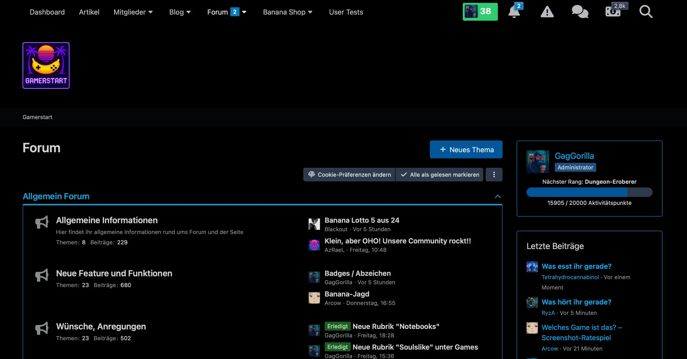The width and height of the screenshot is (687, 359).
Task: Click the Allgemeine Informationen megaphone icon
Action: pyautogui.click(x=42, y=222)
